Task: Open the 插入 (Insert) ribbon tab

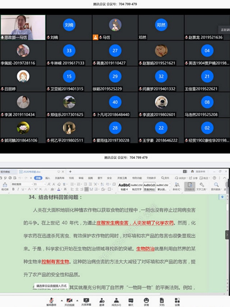Action: pyautogui.click(x=47, y=178)
